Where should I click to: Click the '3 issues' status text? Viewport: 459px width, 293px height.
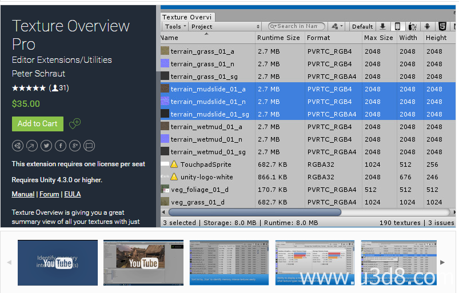coord(441,223)
